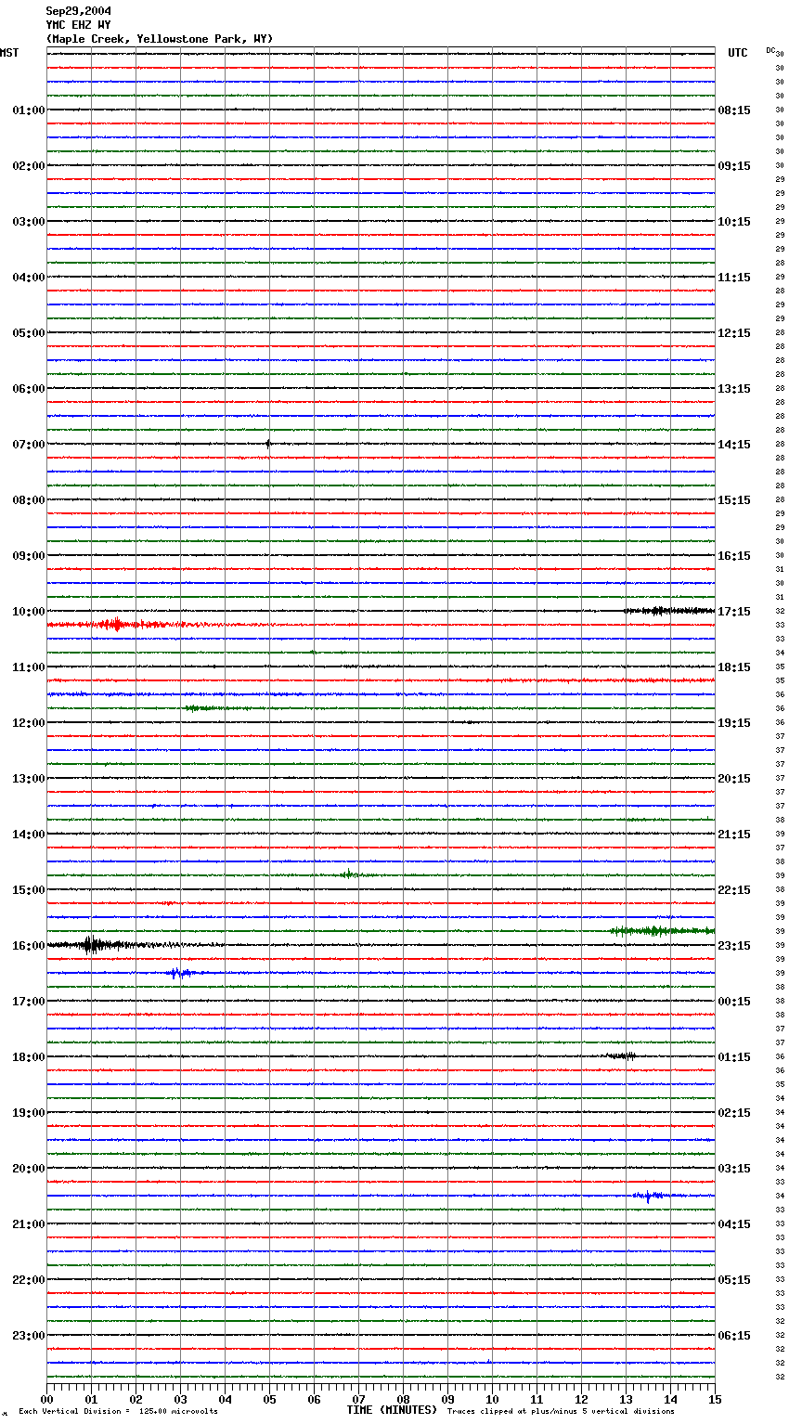
Task: Select the 05:00 MST time label
Action: click(29, 333)
